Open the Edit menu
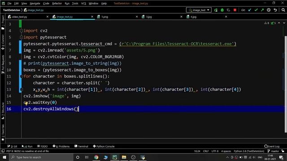 pyautogui.click(x=16, y=4)
